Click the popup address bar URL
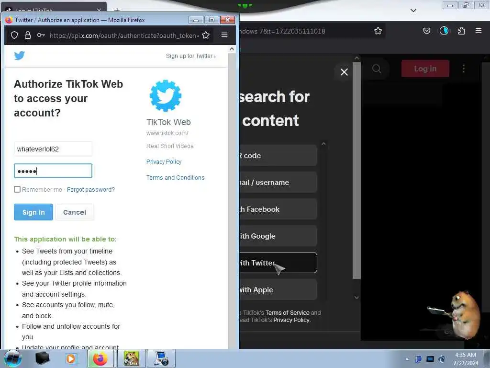Viewport: 490px width, 368px height. pyautogui.click(x=124, y=35)
